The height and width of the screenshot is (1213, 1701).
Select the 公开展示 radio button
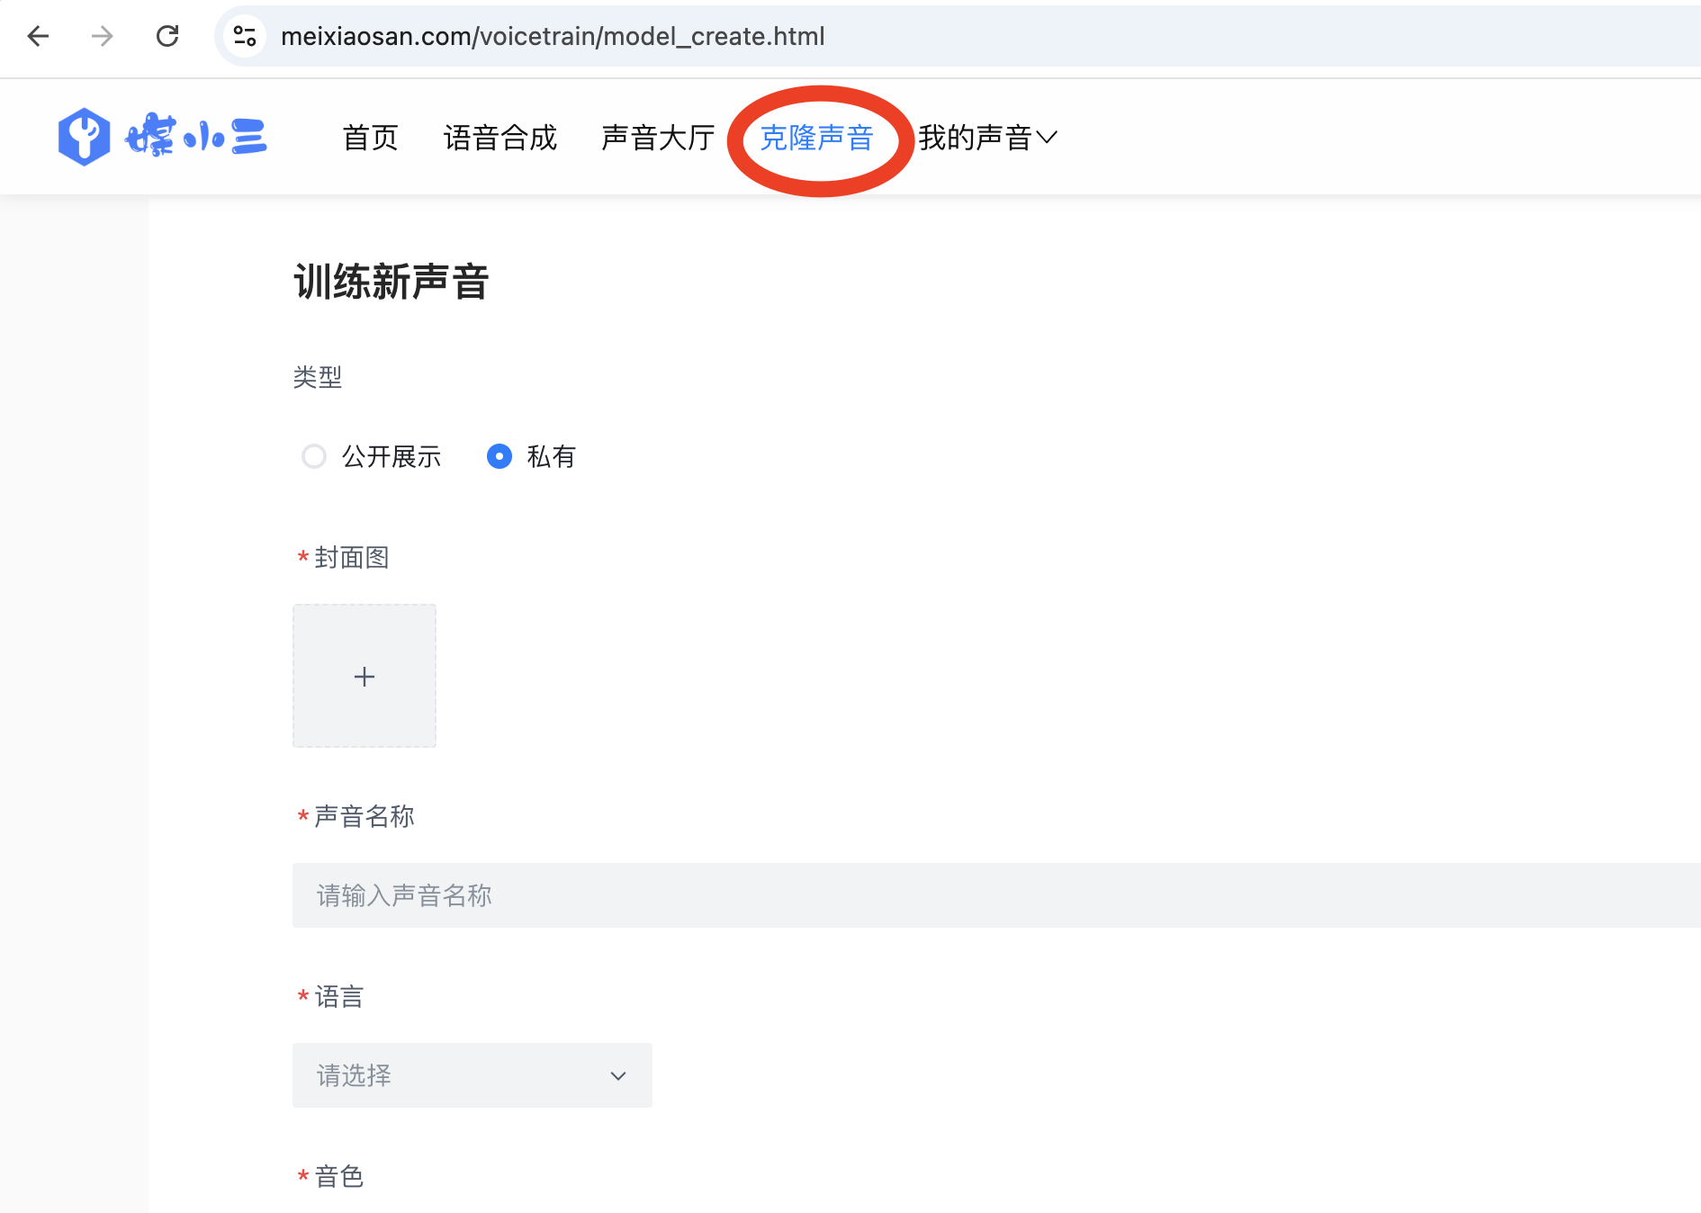314,456
